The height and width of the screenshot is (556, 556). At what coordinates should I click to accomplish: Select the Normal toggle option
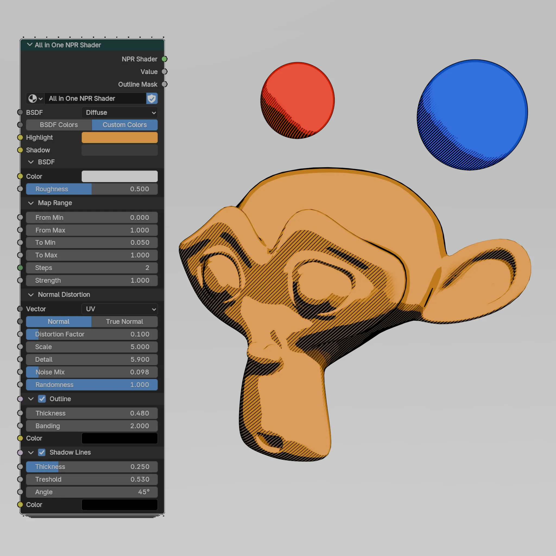point(59,322)
